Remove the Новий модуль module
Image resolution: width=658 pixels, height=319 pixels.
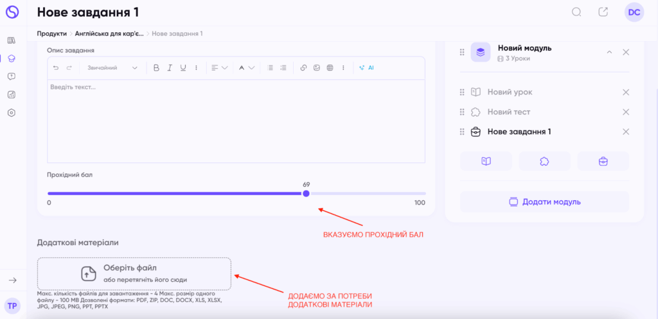click(x=626, y=53)
